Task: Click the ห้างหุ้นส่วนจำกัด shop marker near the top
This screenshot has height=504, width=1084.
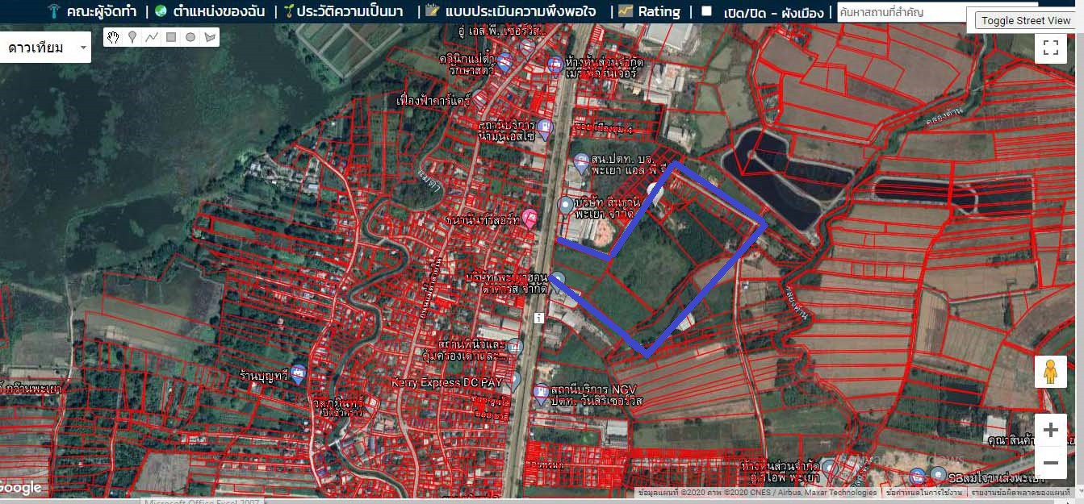Action: (555, 64)
